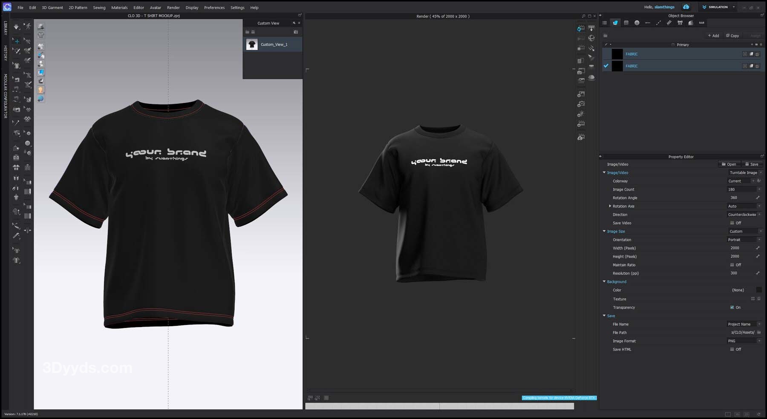
Task: Open the Image Format PNG dropdown
Action: 744,341
